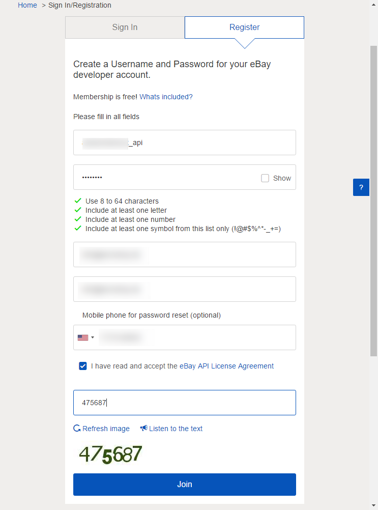378x510 pixels.
Task: Open the Home breadcrumb link
Action: point(27,5)
